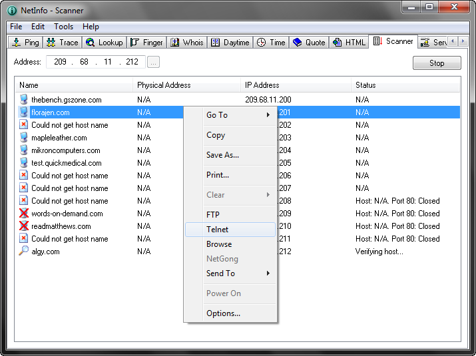476x356 pixels.
Task: Sort by the Name column header
Action: pyautogui.click(x=73, y=85)
